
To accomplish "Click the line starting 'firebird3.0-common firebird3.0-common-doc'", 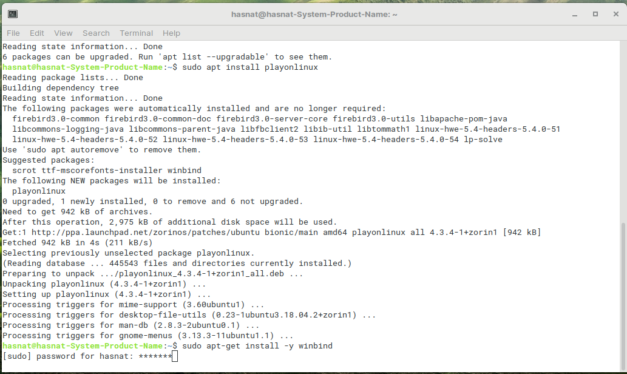I will (260, 119).
